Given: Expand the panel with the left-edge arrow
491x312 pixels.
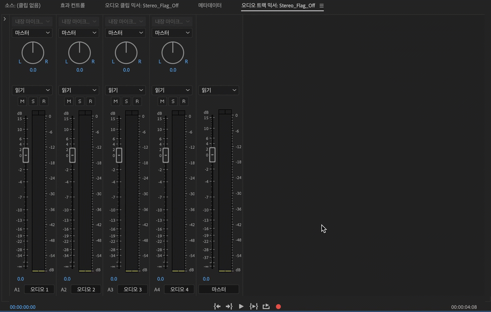Looking at the screenshot, I should point(4,19).
